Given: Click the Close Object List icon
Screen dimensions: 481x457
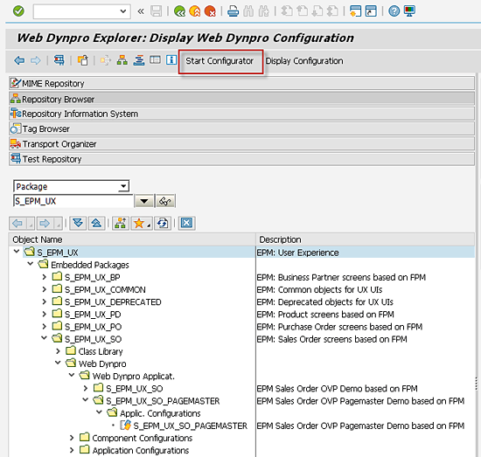Looking at the screenshot, I should (186, 223).
